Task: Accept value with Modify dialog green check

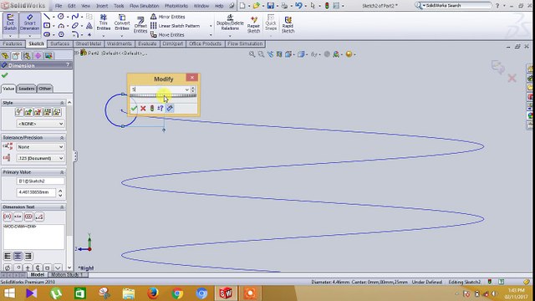Action: tap(134, 108)
